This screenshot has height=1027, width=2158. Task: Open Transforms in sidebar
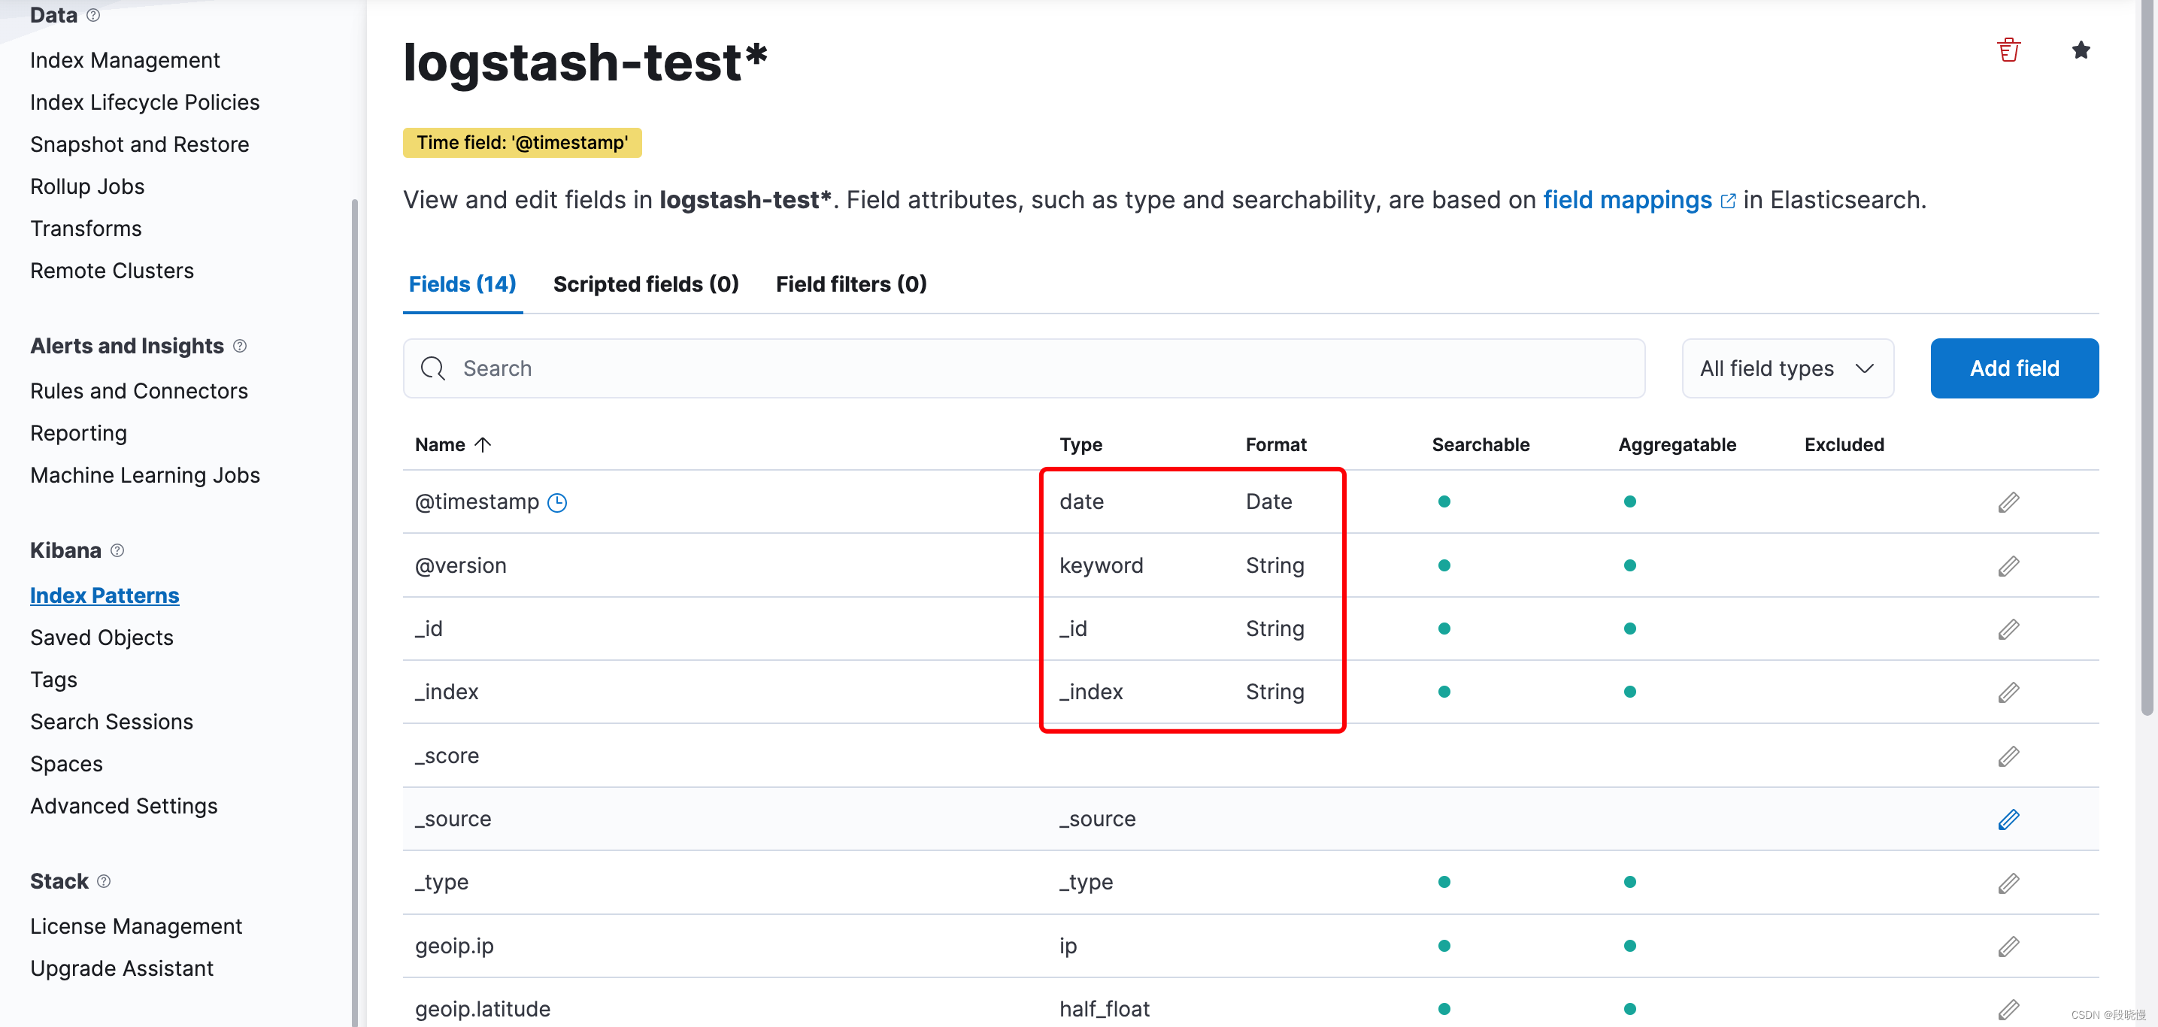[86, 229]
